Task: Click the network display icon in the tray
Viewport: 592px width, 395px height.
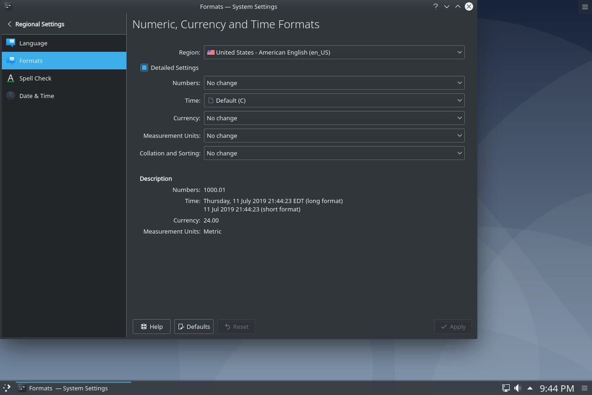Action: click(x=506, y=388)
